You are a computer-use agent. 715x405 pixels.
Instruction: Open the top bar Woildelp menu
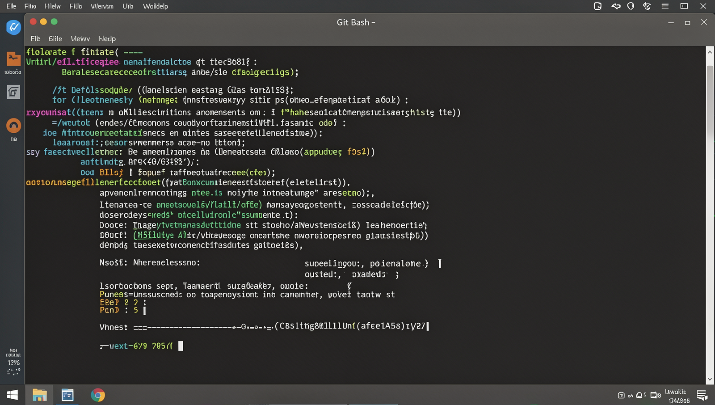pyautogui.click(x=155, y=6)
